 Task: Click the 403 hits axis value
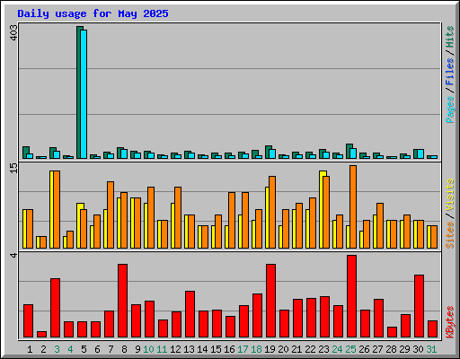tap(13, 32)
